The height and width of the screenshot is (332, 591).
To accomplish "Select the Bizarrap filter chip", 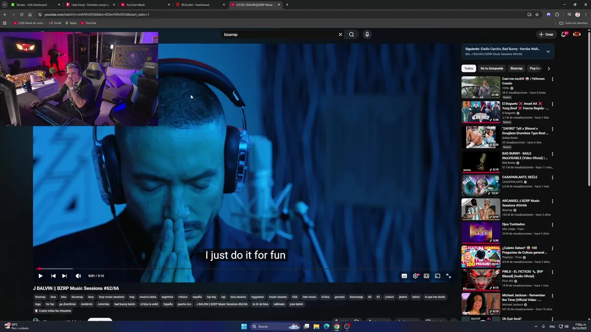I will [516, 68].
